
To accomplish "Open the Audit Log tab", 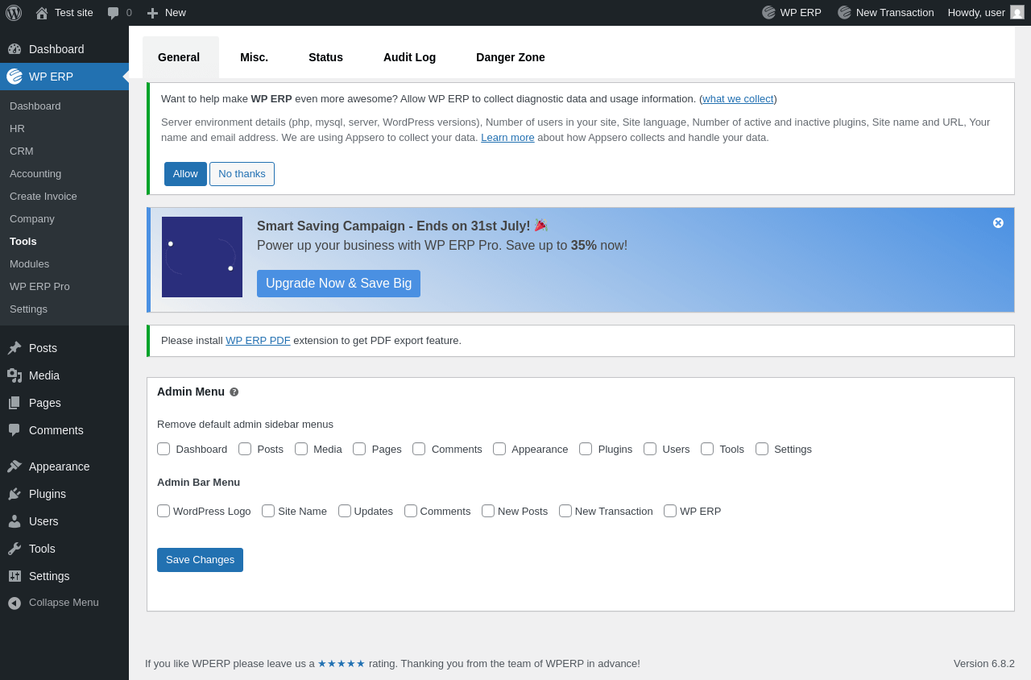I will [409, 57].
